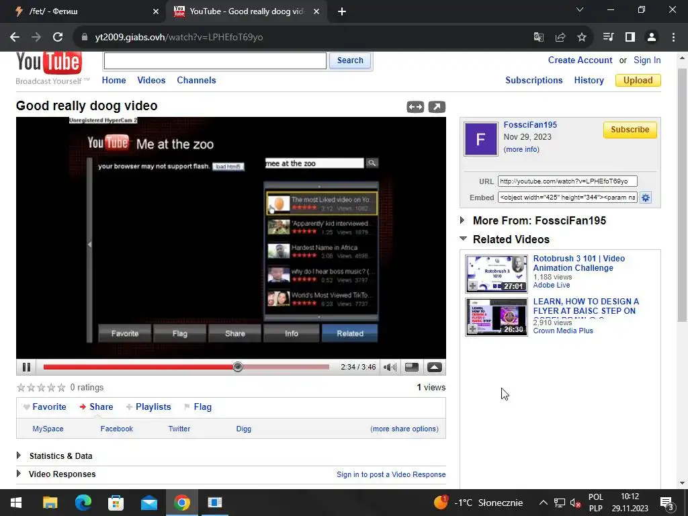688x516 pixels.
Task: Open the Chrome profile icon
Action: (x=652, y=38)
